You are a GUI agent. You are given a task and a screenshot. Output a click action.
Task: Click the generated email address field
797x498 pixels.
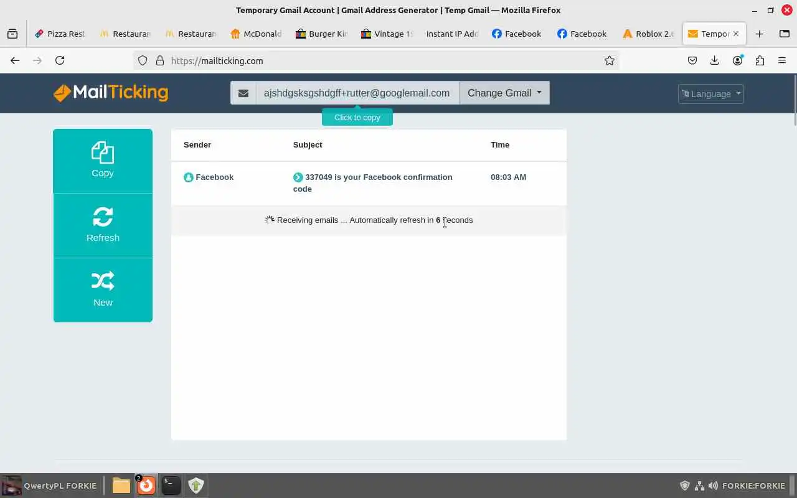tap(357, 93)
